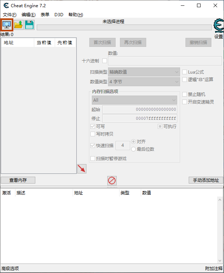This screenshot has height=273, width=224.
Task: Enable the Lua公式 checkbox
Action: coord(184,72)
